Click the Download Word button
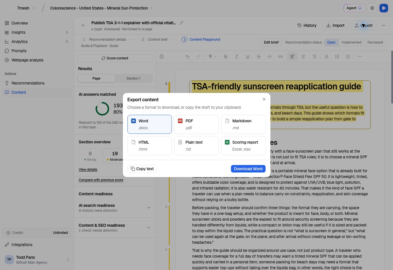Screen dimensions: 393x270 click(x=248, y=169)
